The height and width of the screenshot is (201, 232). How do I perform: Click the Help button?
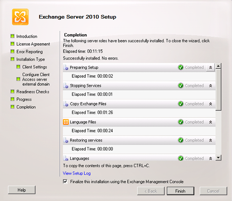click(x=22, y=190)
